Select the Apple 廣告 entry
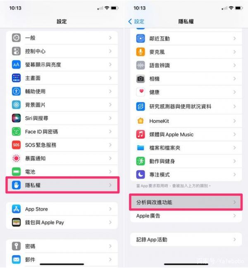248x268 pixels. click(x=186, y=216)
